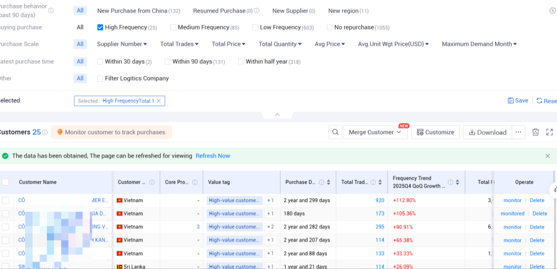Click info icon in Frequency Trend header
Viewport: 557px width, 269px height.
click(451, 182)
